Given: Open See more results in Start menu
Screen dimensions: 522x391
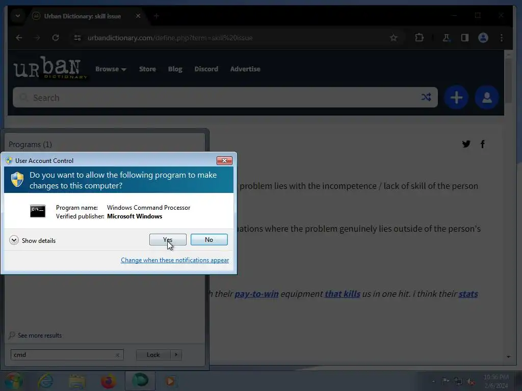Looking at the screenshot, I should coord(35,335).
